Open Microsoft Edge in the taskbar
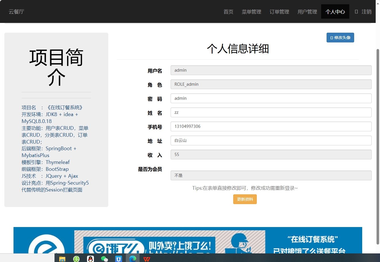The image size is (380, 262). pos(132,259)
